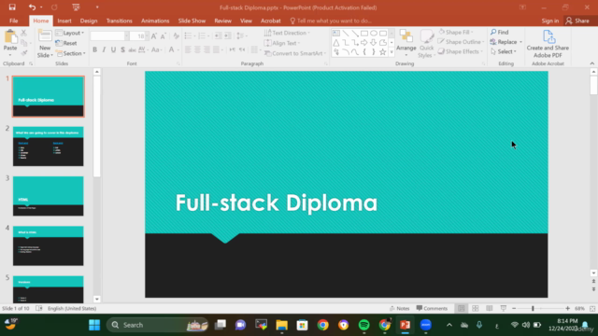Expand the Select dropdown in Editing

(x=504, y=51)
